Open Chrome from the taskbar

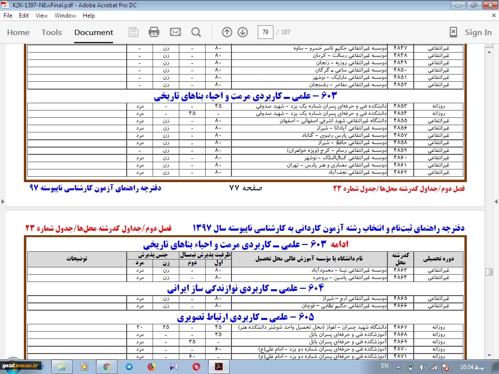coord(107,367)
